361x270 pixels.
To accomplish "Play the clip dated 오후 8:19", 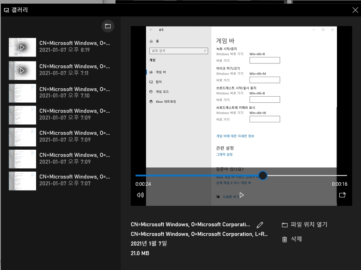I will 22,47.
